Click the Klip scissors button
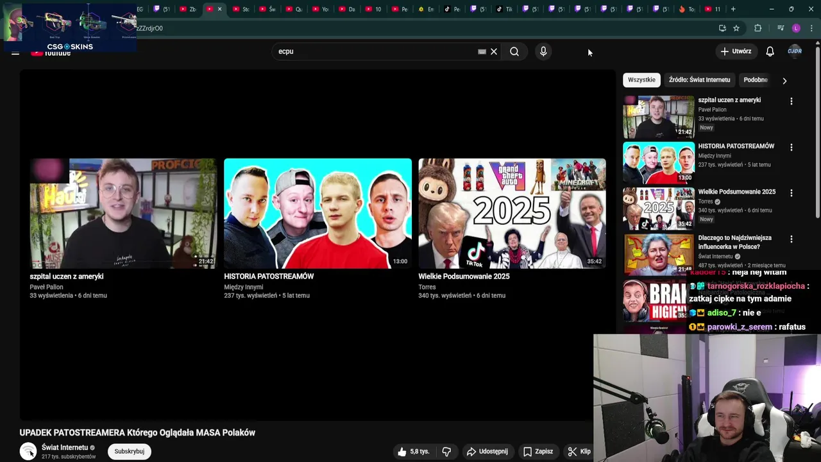 click(x=579, y=452)
